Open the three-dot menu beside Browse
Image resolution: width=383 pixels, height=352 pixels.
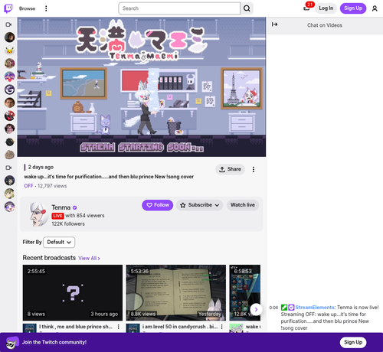[46, 8]
